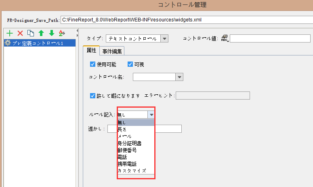This screenshot has width=313, height=187.
Task: Add a new predefined control with plus icon
Action: [10, 33]
